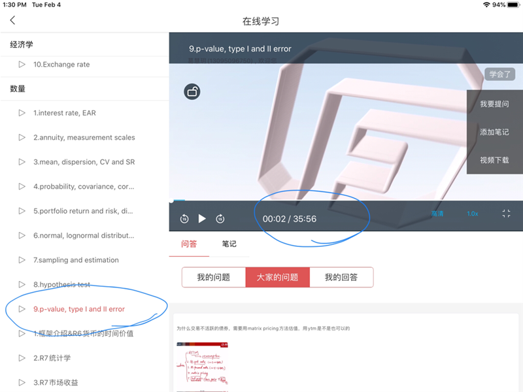Select 添加笔记 to add a note
523x392 pixels.
(x=494, y=132)
